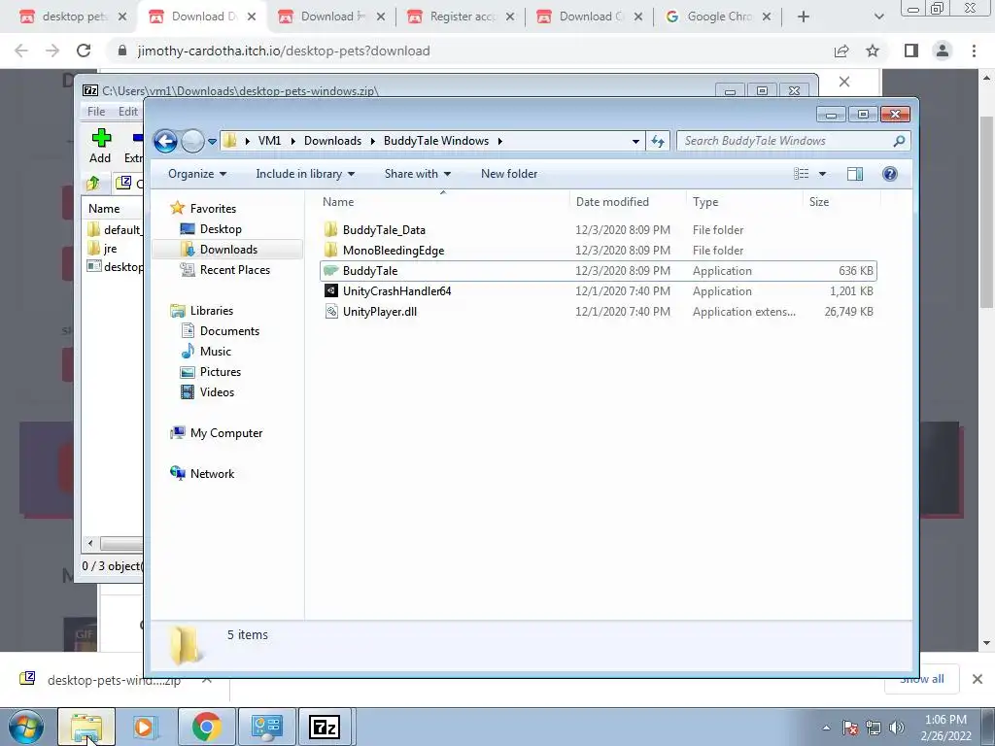Click Downloads in the address breadcrumb
Viewport: 995px width, 746px height.
(332, 141)
